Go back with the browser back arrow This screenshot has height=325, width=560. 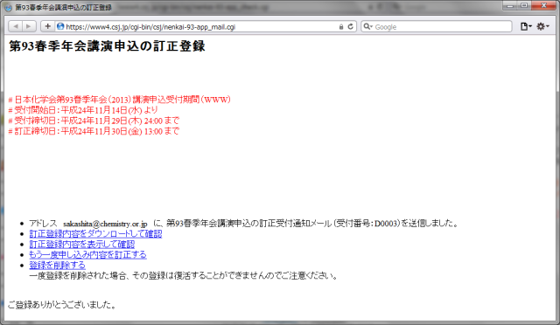point(15,26)
